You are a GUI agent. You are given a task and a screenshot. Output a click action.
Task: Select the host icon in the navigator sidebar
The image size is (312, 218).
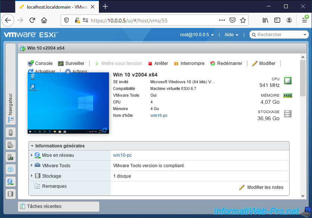point(10,133)
